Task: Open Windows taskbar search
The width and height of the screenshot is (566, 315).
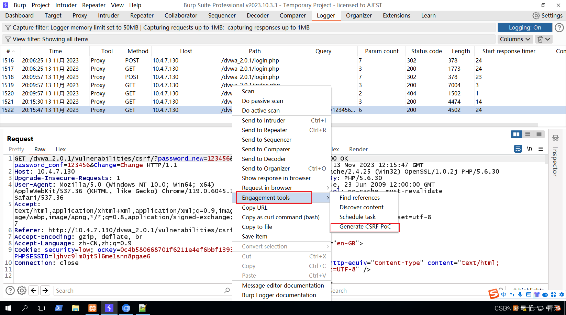Action: pyautogui.click(x=25, y=308)
